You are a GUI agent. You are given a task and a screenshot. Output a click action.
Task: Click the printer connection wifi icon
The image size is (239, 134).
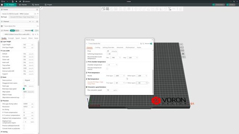pyautogui.click(x=38, y=14)
